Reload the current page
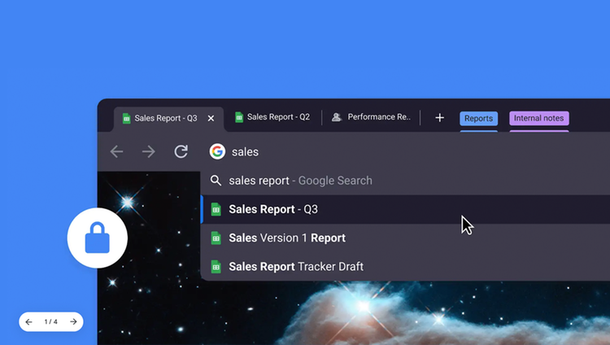The image size is (610, 345). point(181,152)
